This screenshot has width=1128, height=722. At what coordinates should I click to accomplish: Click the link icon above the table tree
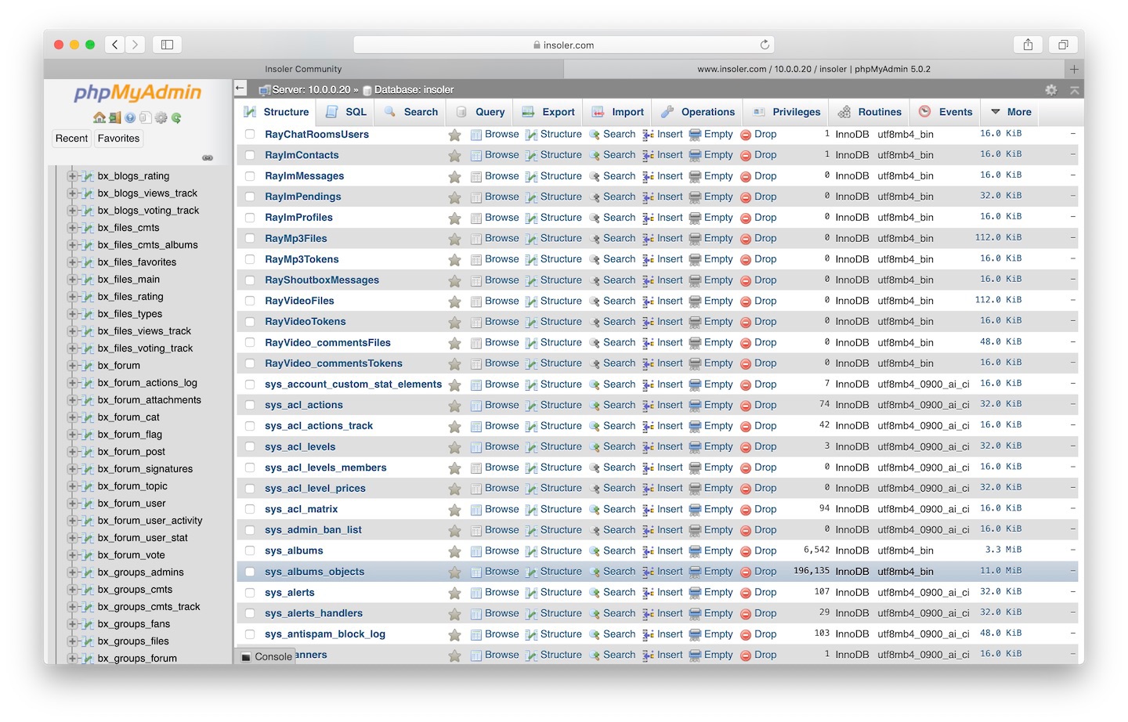click(208, 157)
